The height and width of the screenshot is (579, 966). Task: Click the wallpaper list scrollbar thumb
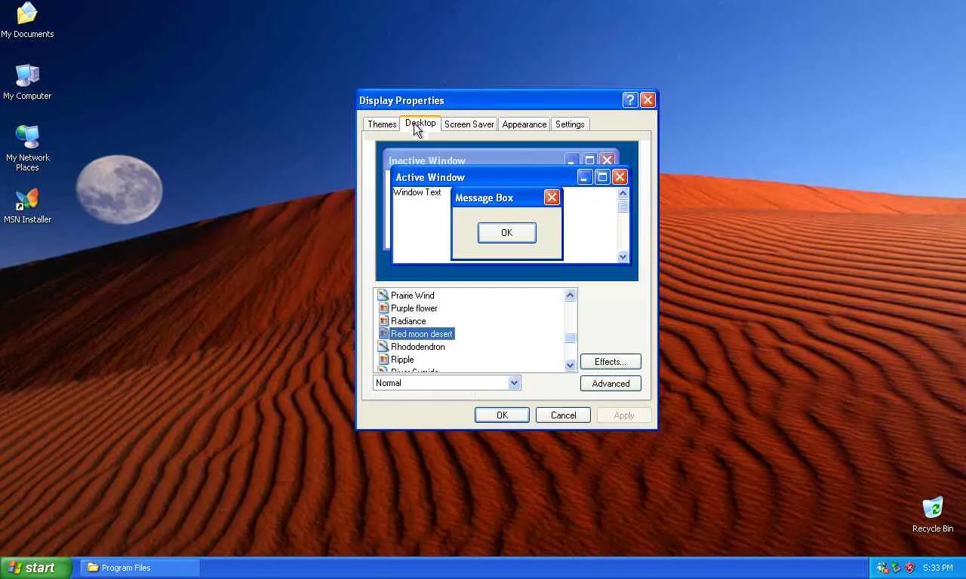[x=571, y=339]
